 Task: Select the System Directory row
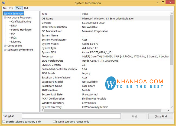(106, 107)
